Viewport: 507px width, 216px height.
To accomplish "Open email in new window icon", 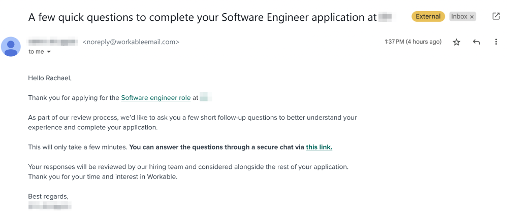I will 496,16.
